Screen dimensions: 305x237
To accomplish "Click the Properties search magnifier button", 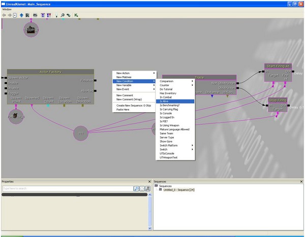I will (136, 188).
